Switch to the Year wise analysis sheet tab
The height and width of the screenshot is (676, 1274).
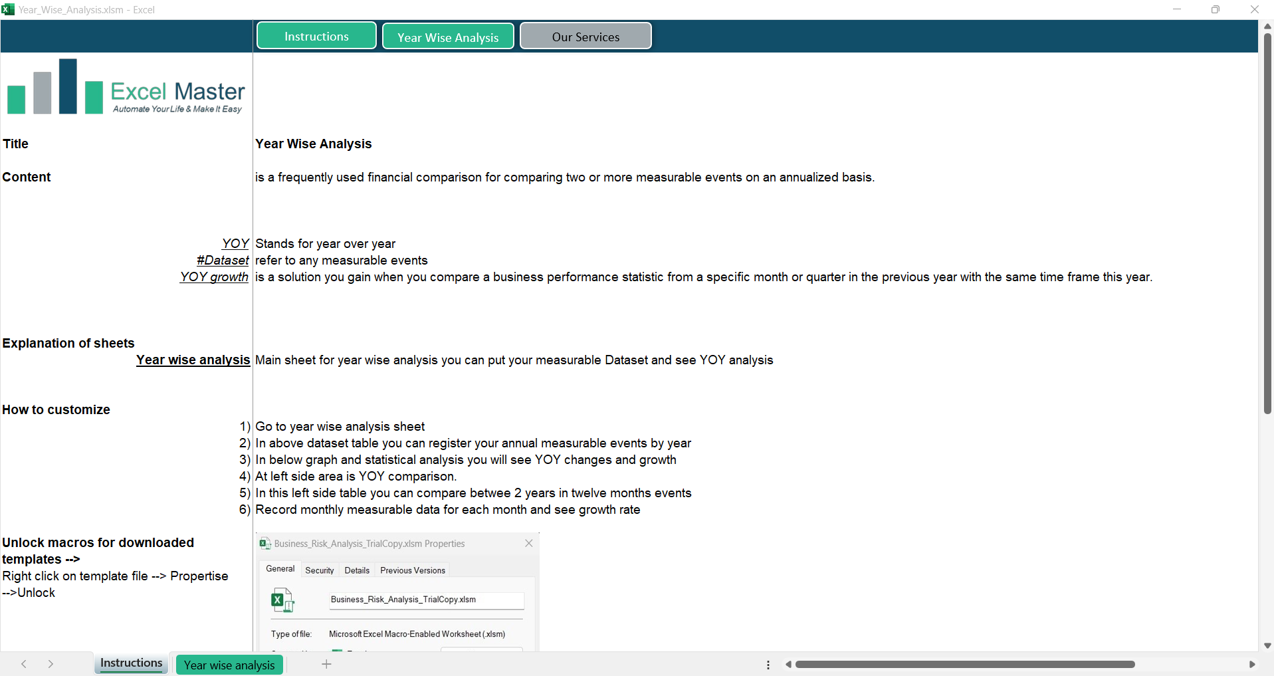[229, 665]
